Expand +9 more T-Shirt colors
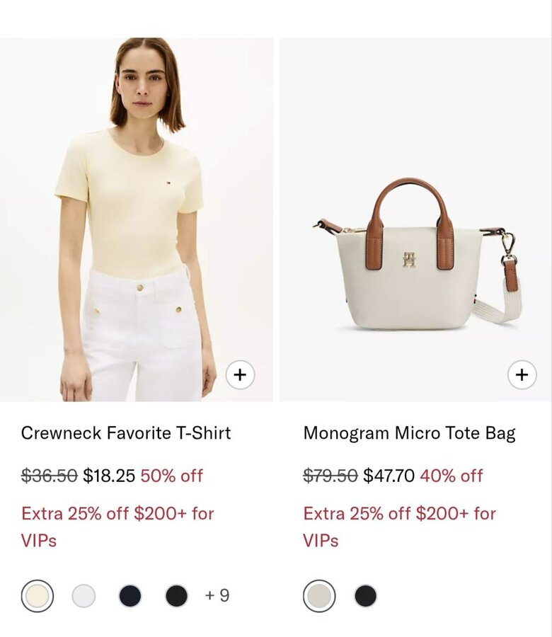The image size is (552, 637). point(217,595)
